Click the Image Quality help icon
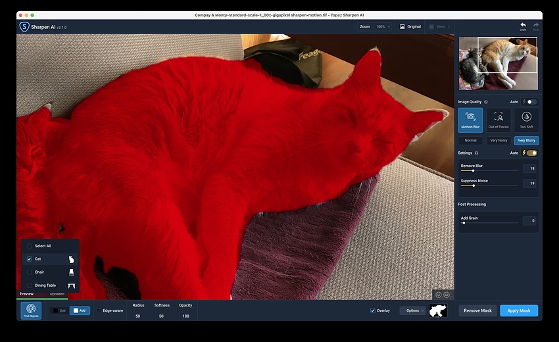 tap(486, 102)
